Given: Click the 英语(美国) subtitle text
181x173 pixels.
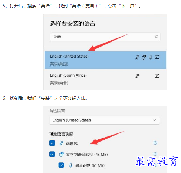Looking at the screenshot, I should [59, 64].
